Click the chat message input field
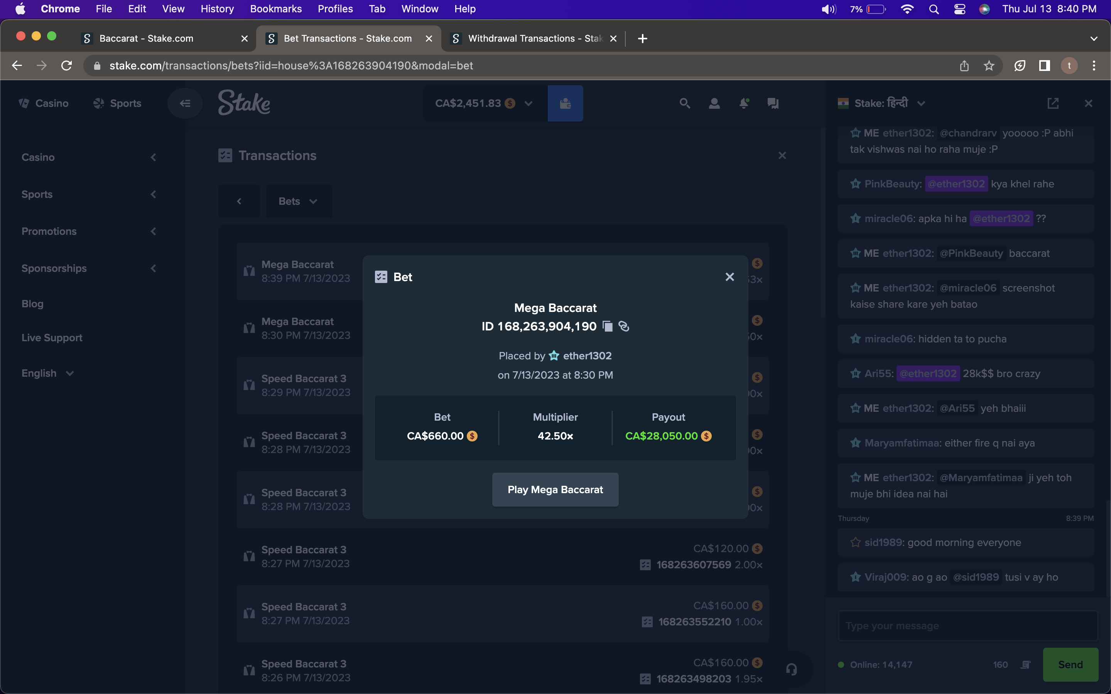Screen dimensions: 1111x694 point(967,626)
